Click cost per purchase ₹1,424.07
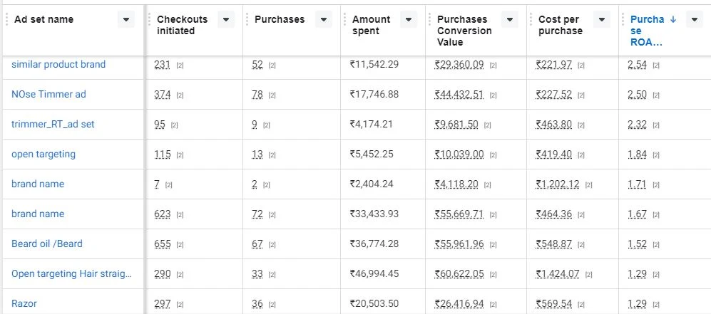Viewport: 711px width, 314px height. [x=557, y=273]
